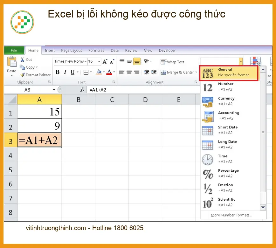Apply Italic formatting
Screen dimensions: 276x248
pyautogui.click(x=65, y=72)
